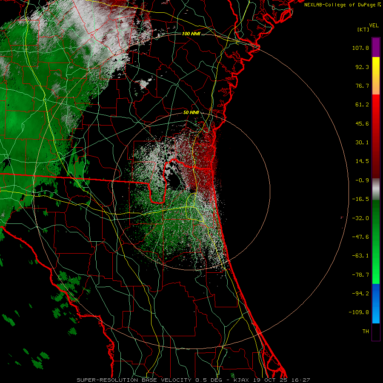
Task: Pick the purple segment of the color bar
Action: point(376,47)
